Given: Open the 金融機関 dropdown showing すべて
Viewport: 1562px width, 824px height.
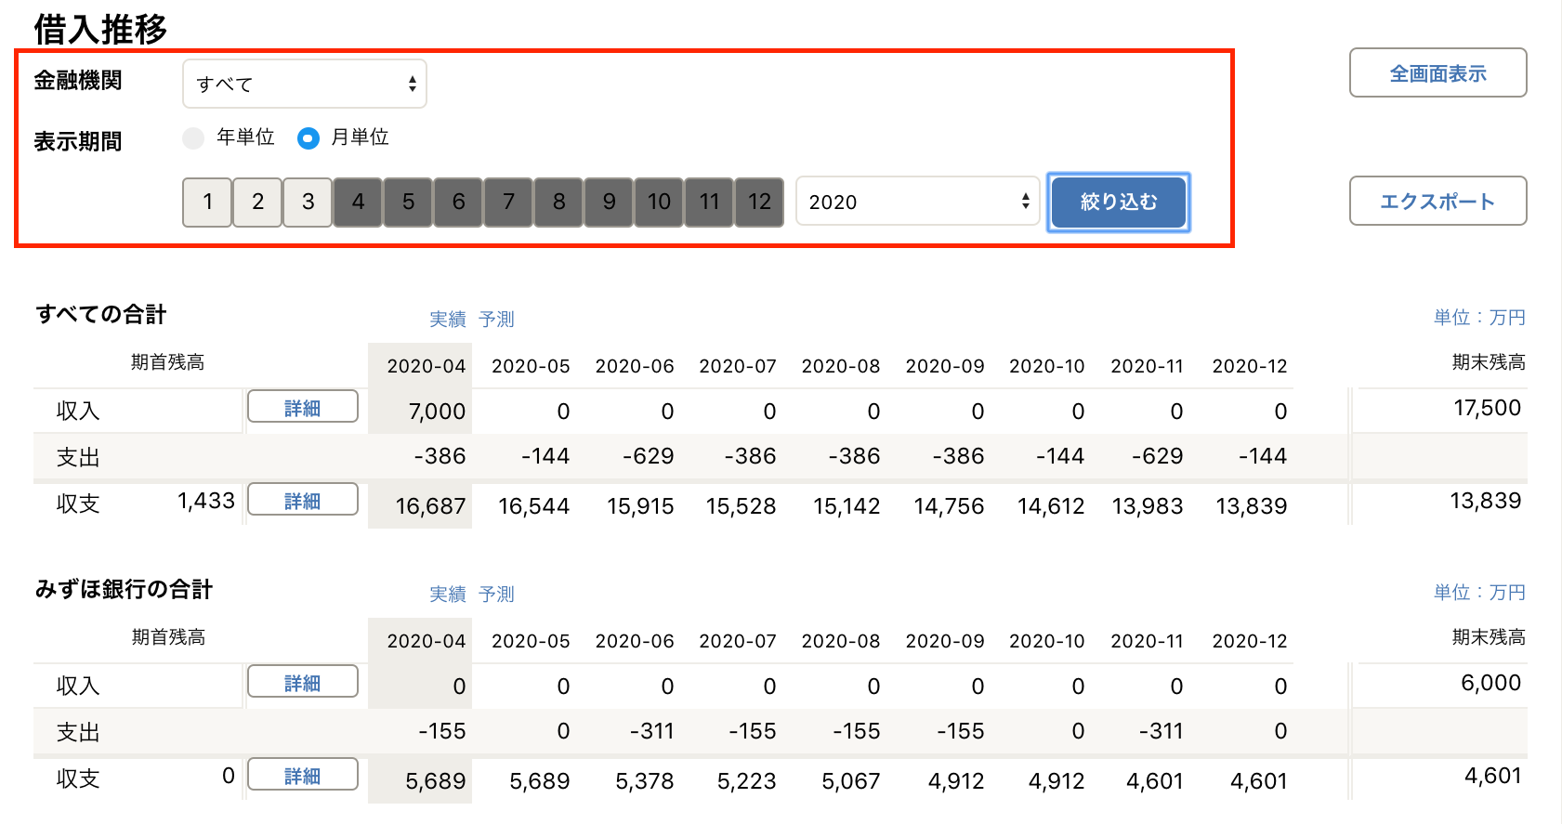Looking at the screenshot, I should (x=305, y=84).
